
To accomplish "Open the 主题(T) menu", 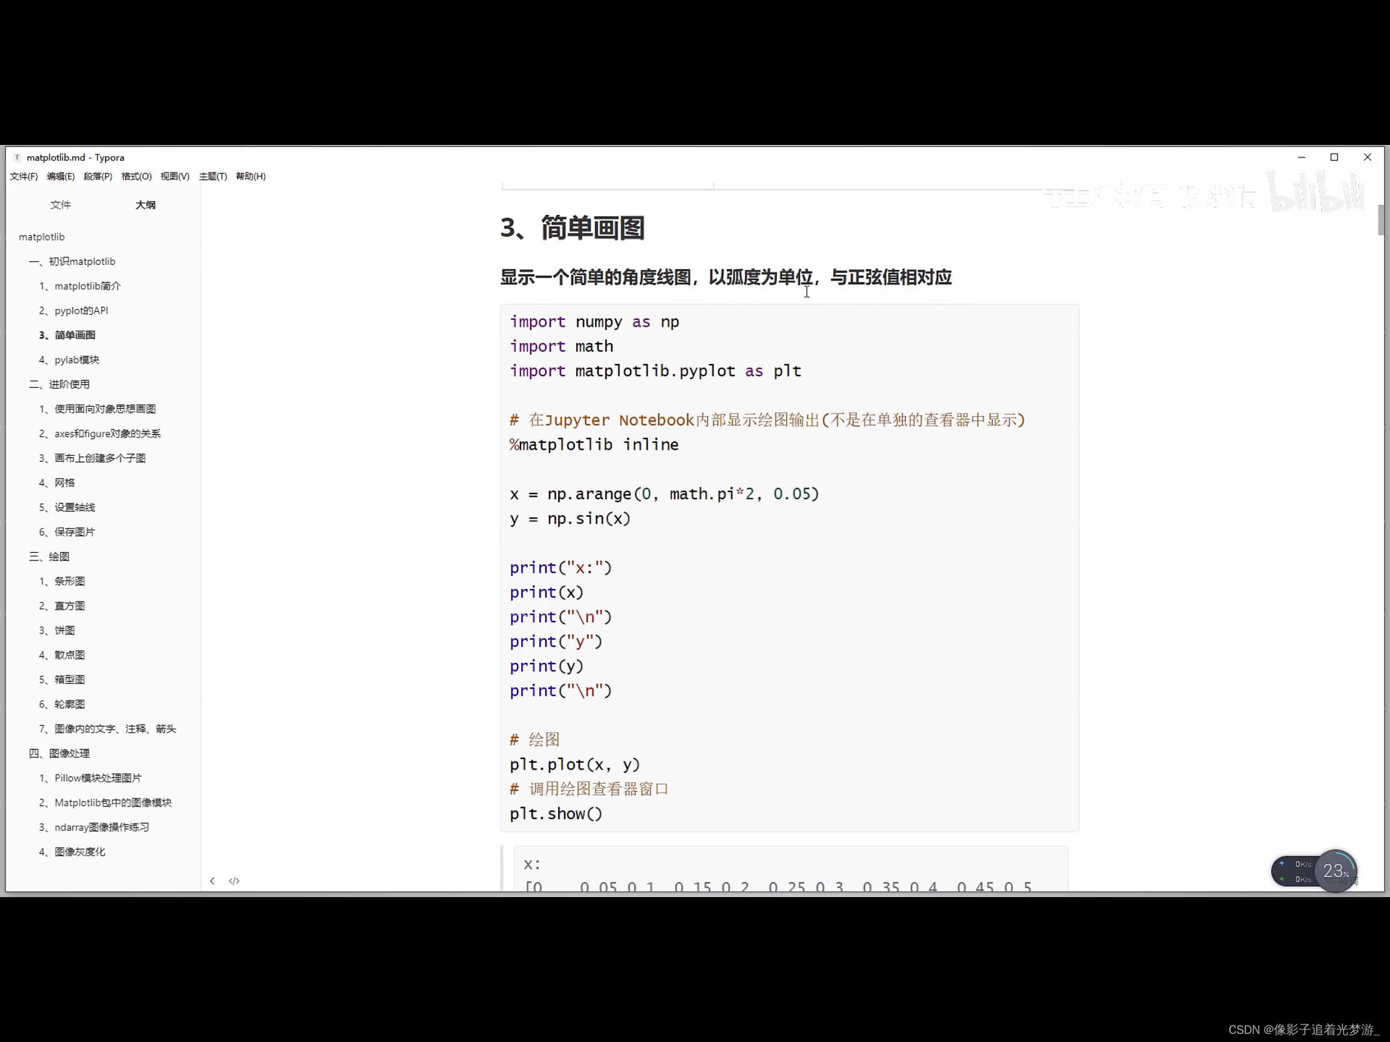I will [x=213, y=177].
